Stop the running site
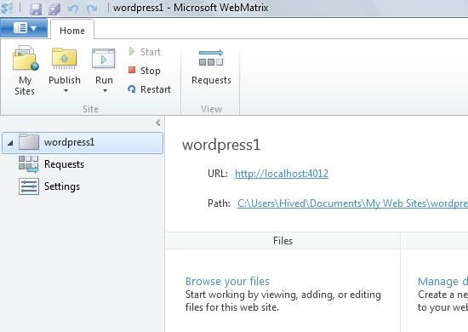 [x=145, y=71]
